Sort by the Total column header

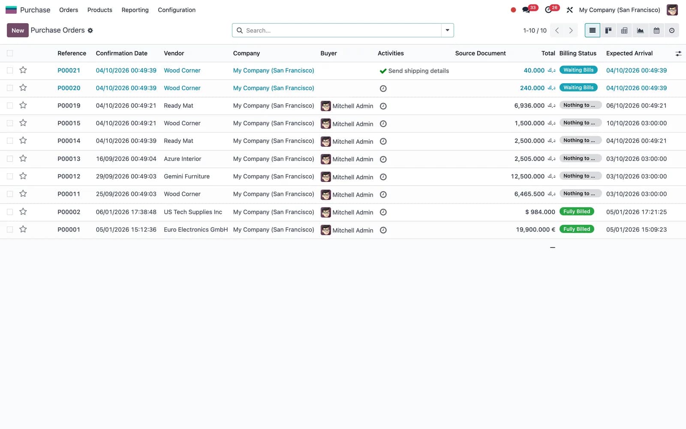point(548,53)
